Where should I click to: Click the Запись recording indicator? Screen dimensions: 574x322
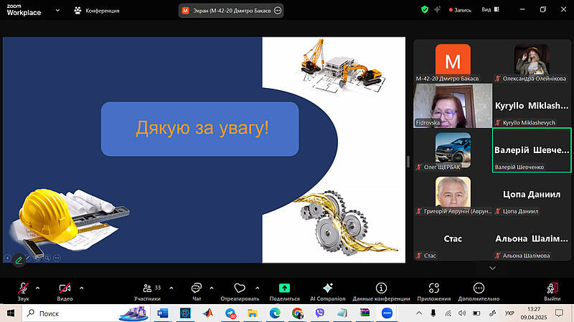459,10
